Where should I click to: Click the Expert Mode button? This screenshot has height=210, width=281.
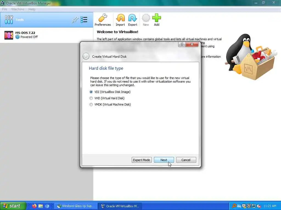(x=142, y=160)
